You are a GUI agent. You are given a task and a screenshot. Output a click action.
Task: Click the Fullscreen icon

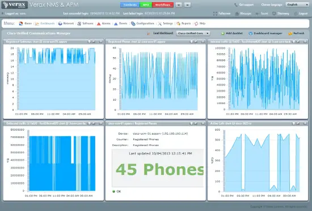point(215,14)
